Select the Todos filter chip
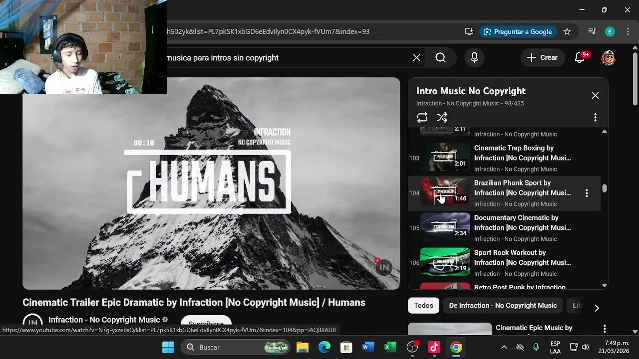The width and height of the screenshot is (639, 359). (423, 306)
